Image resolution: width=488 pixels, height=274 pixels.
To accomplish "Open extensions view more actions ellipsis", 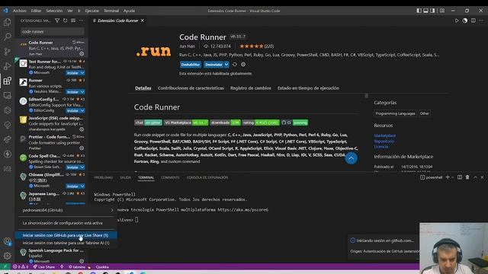I will [x=82, y=21].
